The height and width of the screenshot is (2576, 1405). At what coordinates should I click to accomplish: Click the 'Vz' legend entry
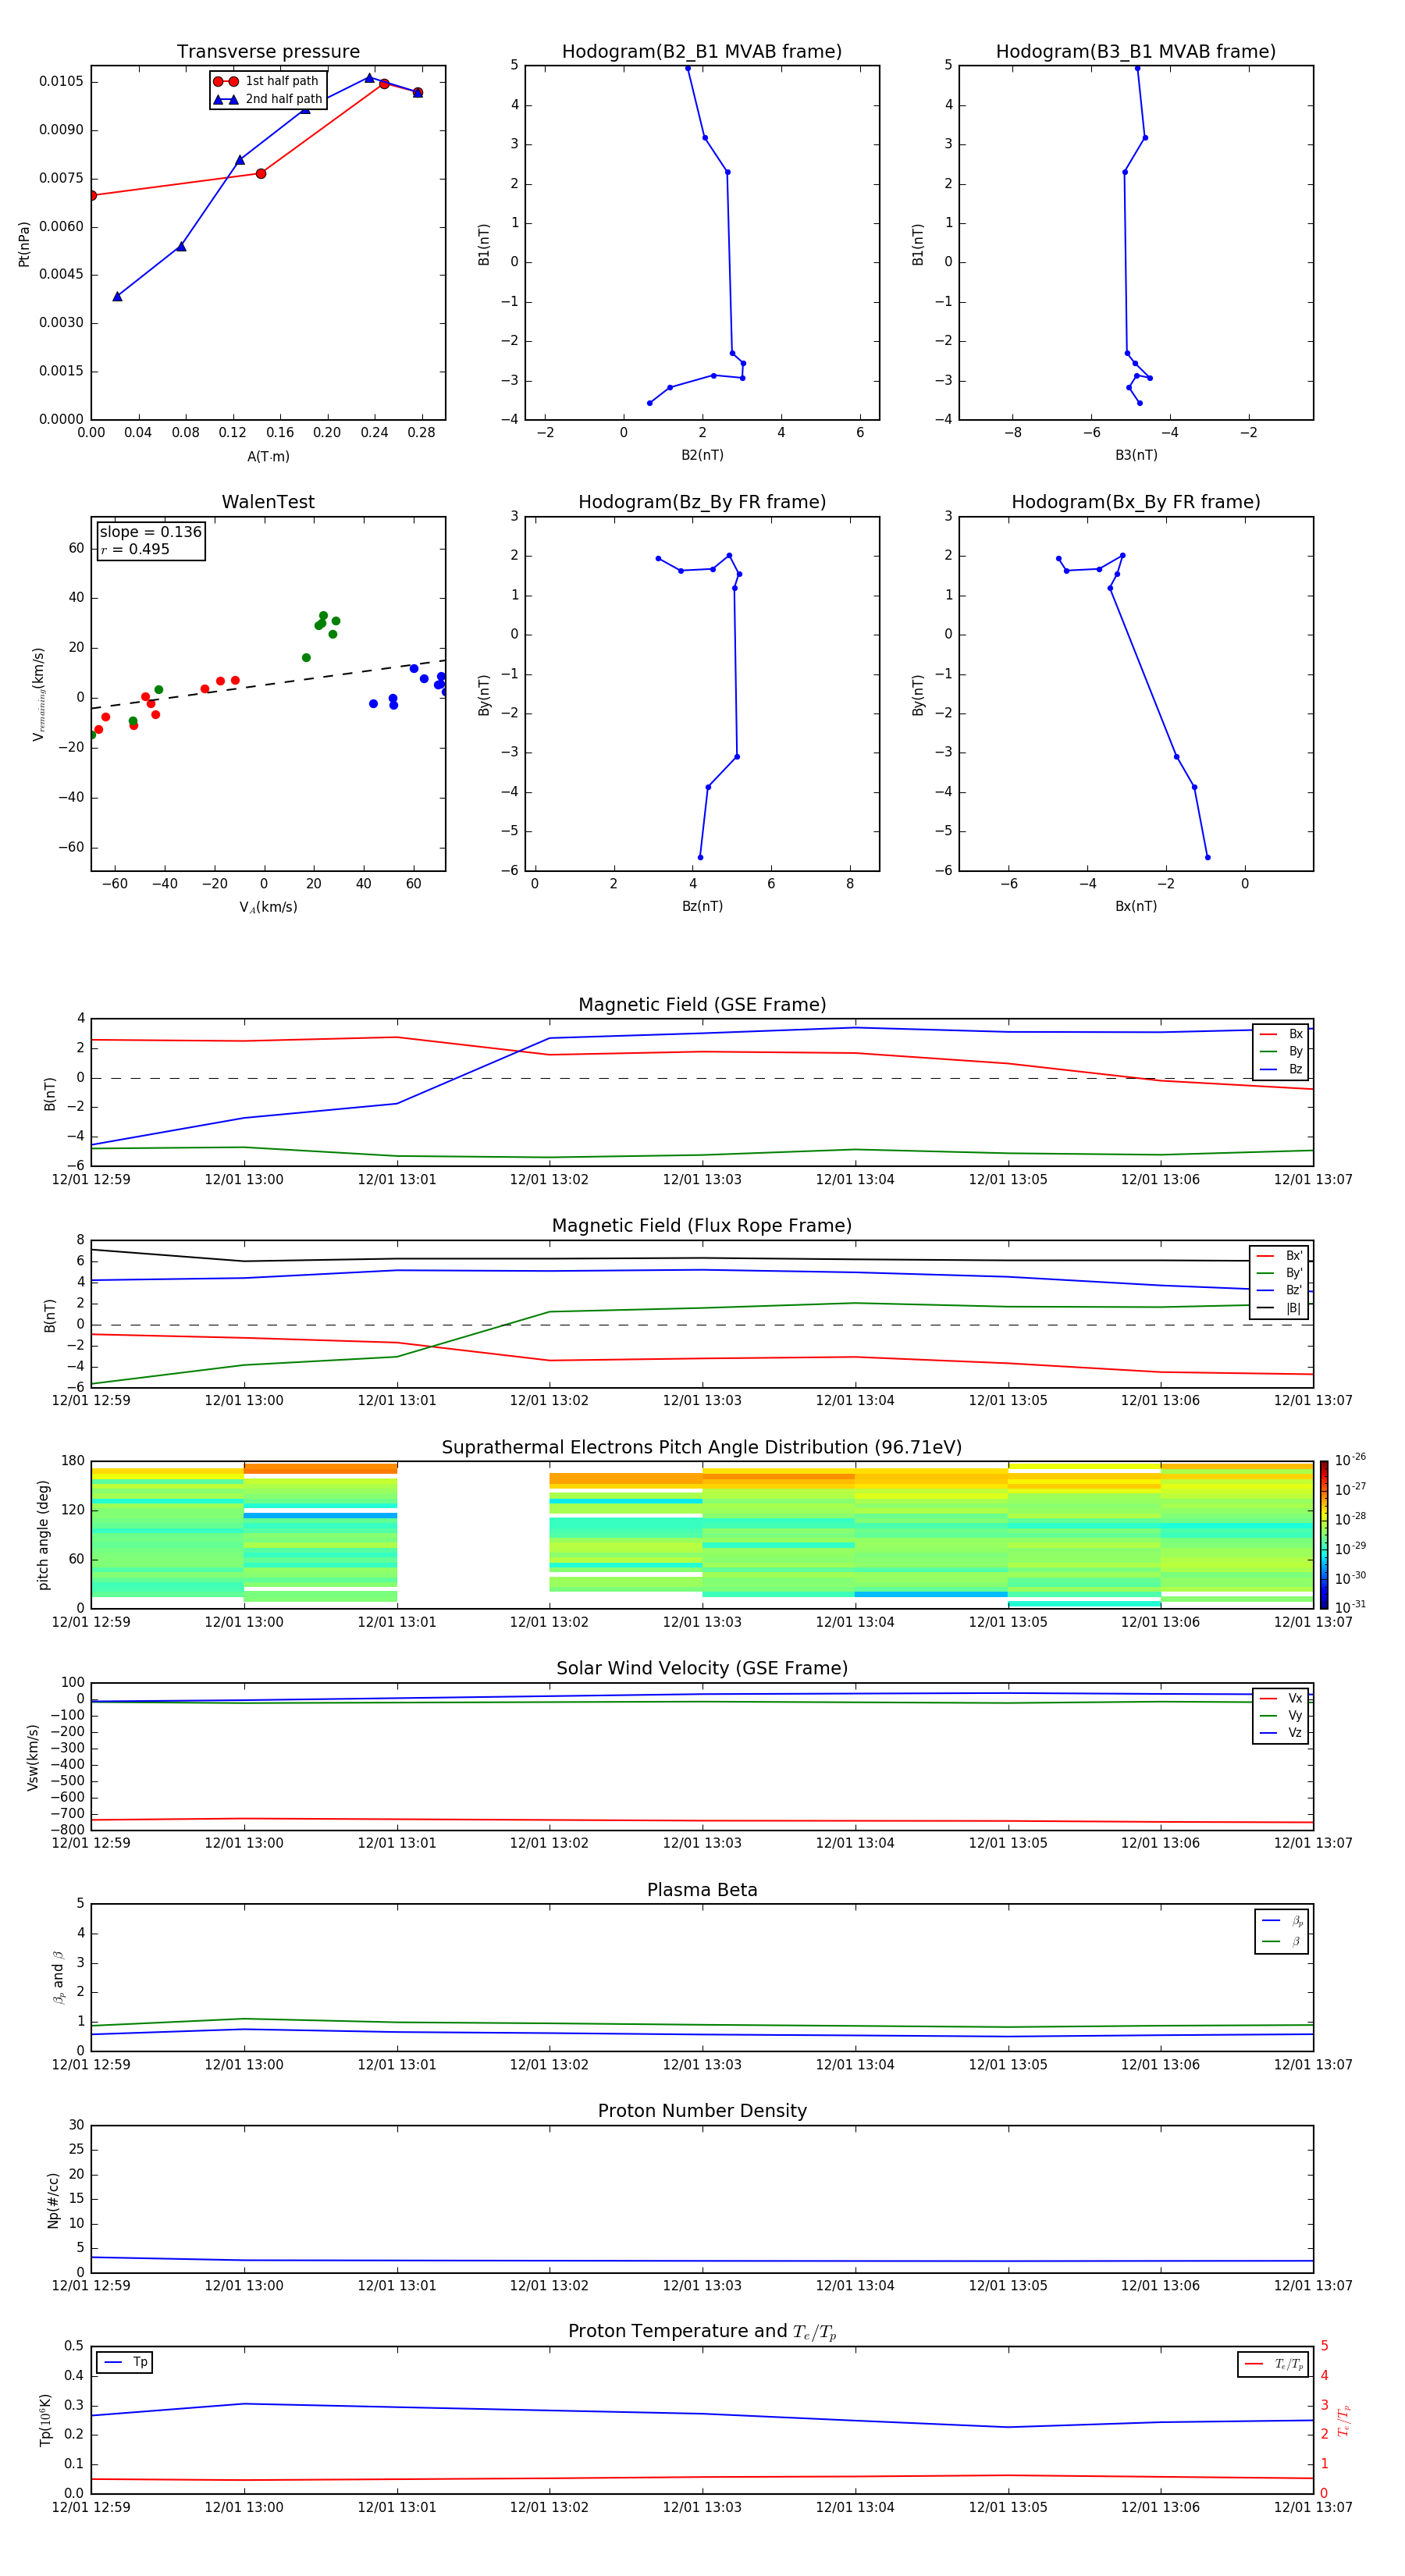1281,1733
